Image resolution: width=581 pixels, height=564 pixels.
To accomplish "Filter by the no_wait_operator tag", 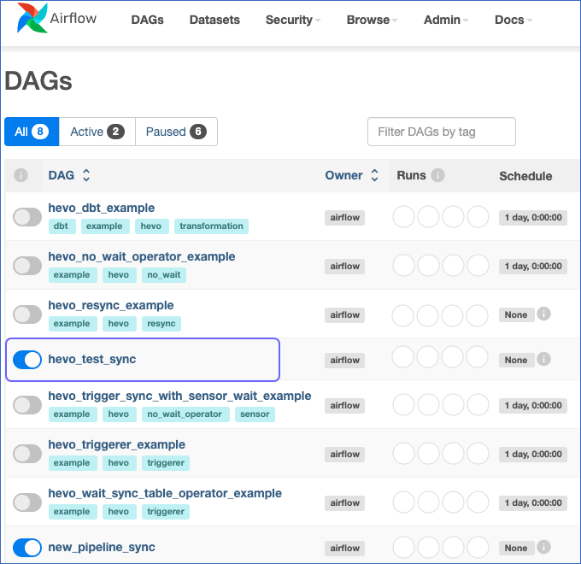I will pyautogui.click(x=185, y=414).
